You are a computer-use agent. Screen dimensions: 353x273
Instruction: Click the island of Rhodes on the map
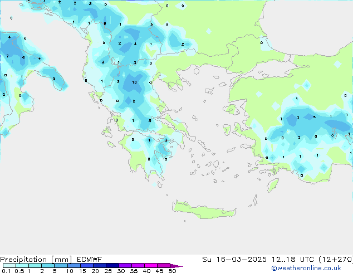coord(273,185)
